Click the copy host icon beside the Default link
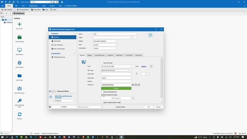This screenshot has width=247, height=139. coord(151,66)
